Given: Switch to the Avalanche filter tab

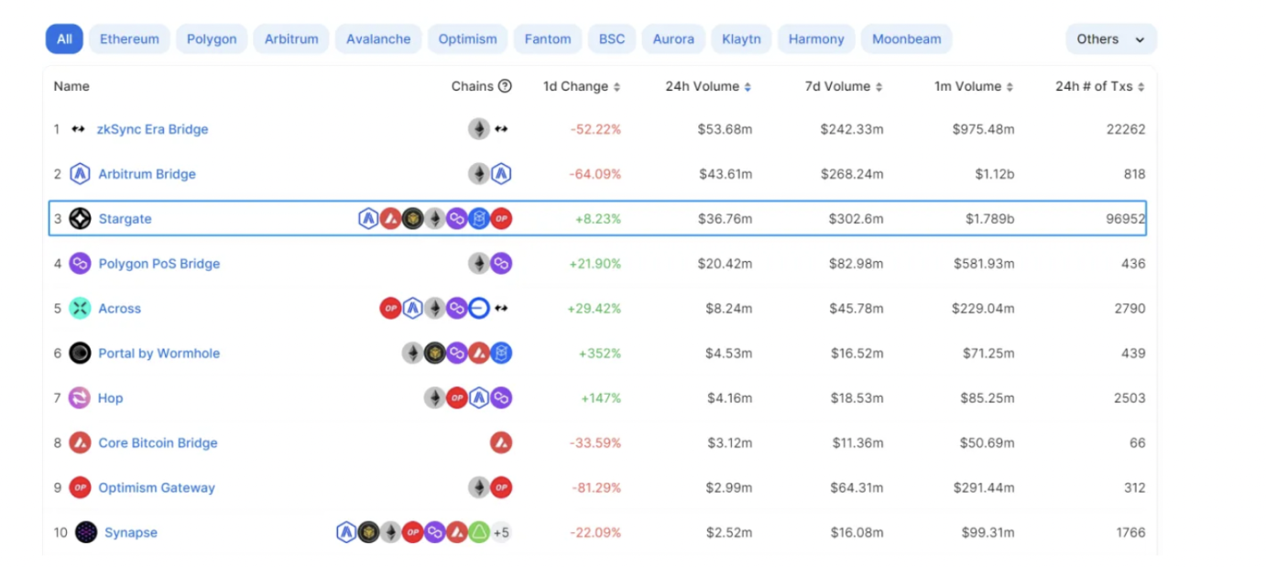Looking at the screenshot, I should [x=378, y=39].
